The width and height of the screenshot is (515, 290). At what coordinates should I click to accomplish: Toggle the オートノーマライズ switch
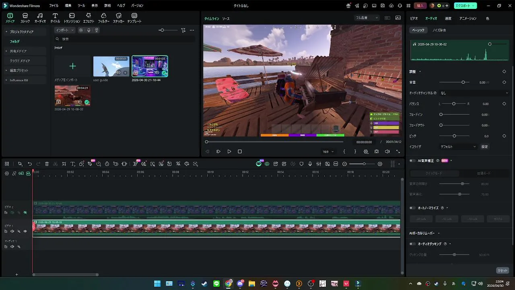(412, 208)
